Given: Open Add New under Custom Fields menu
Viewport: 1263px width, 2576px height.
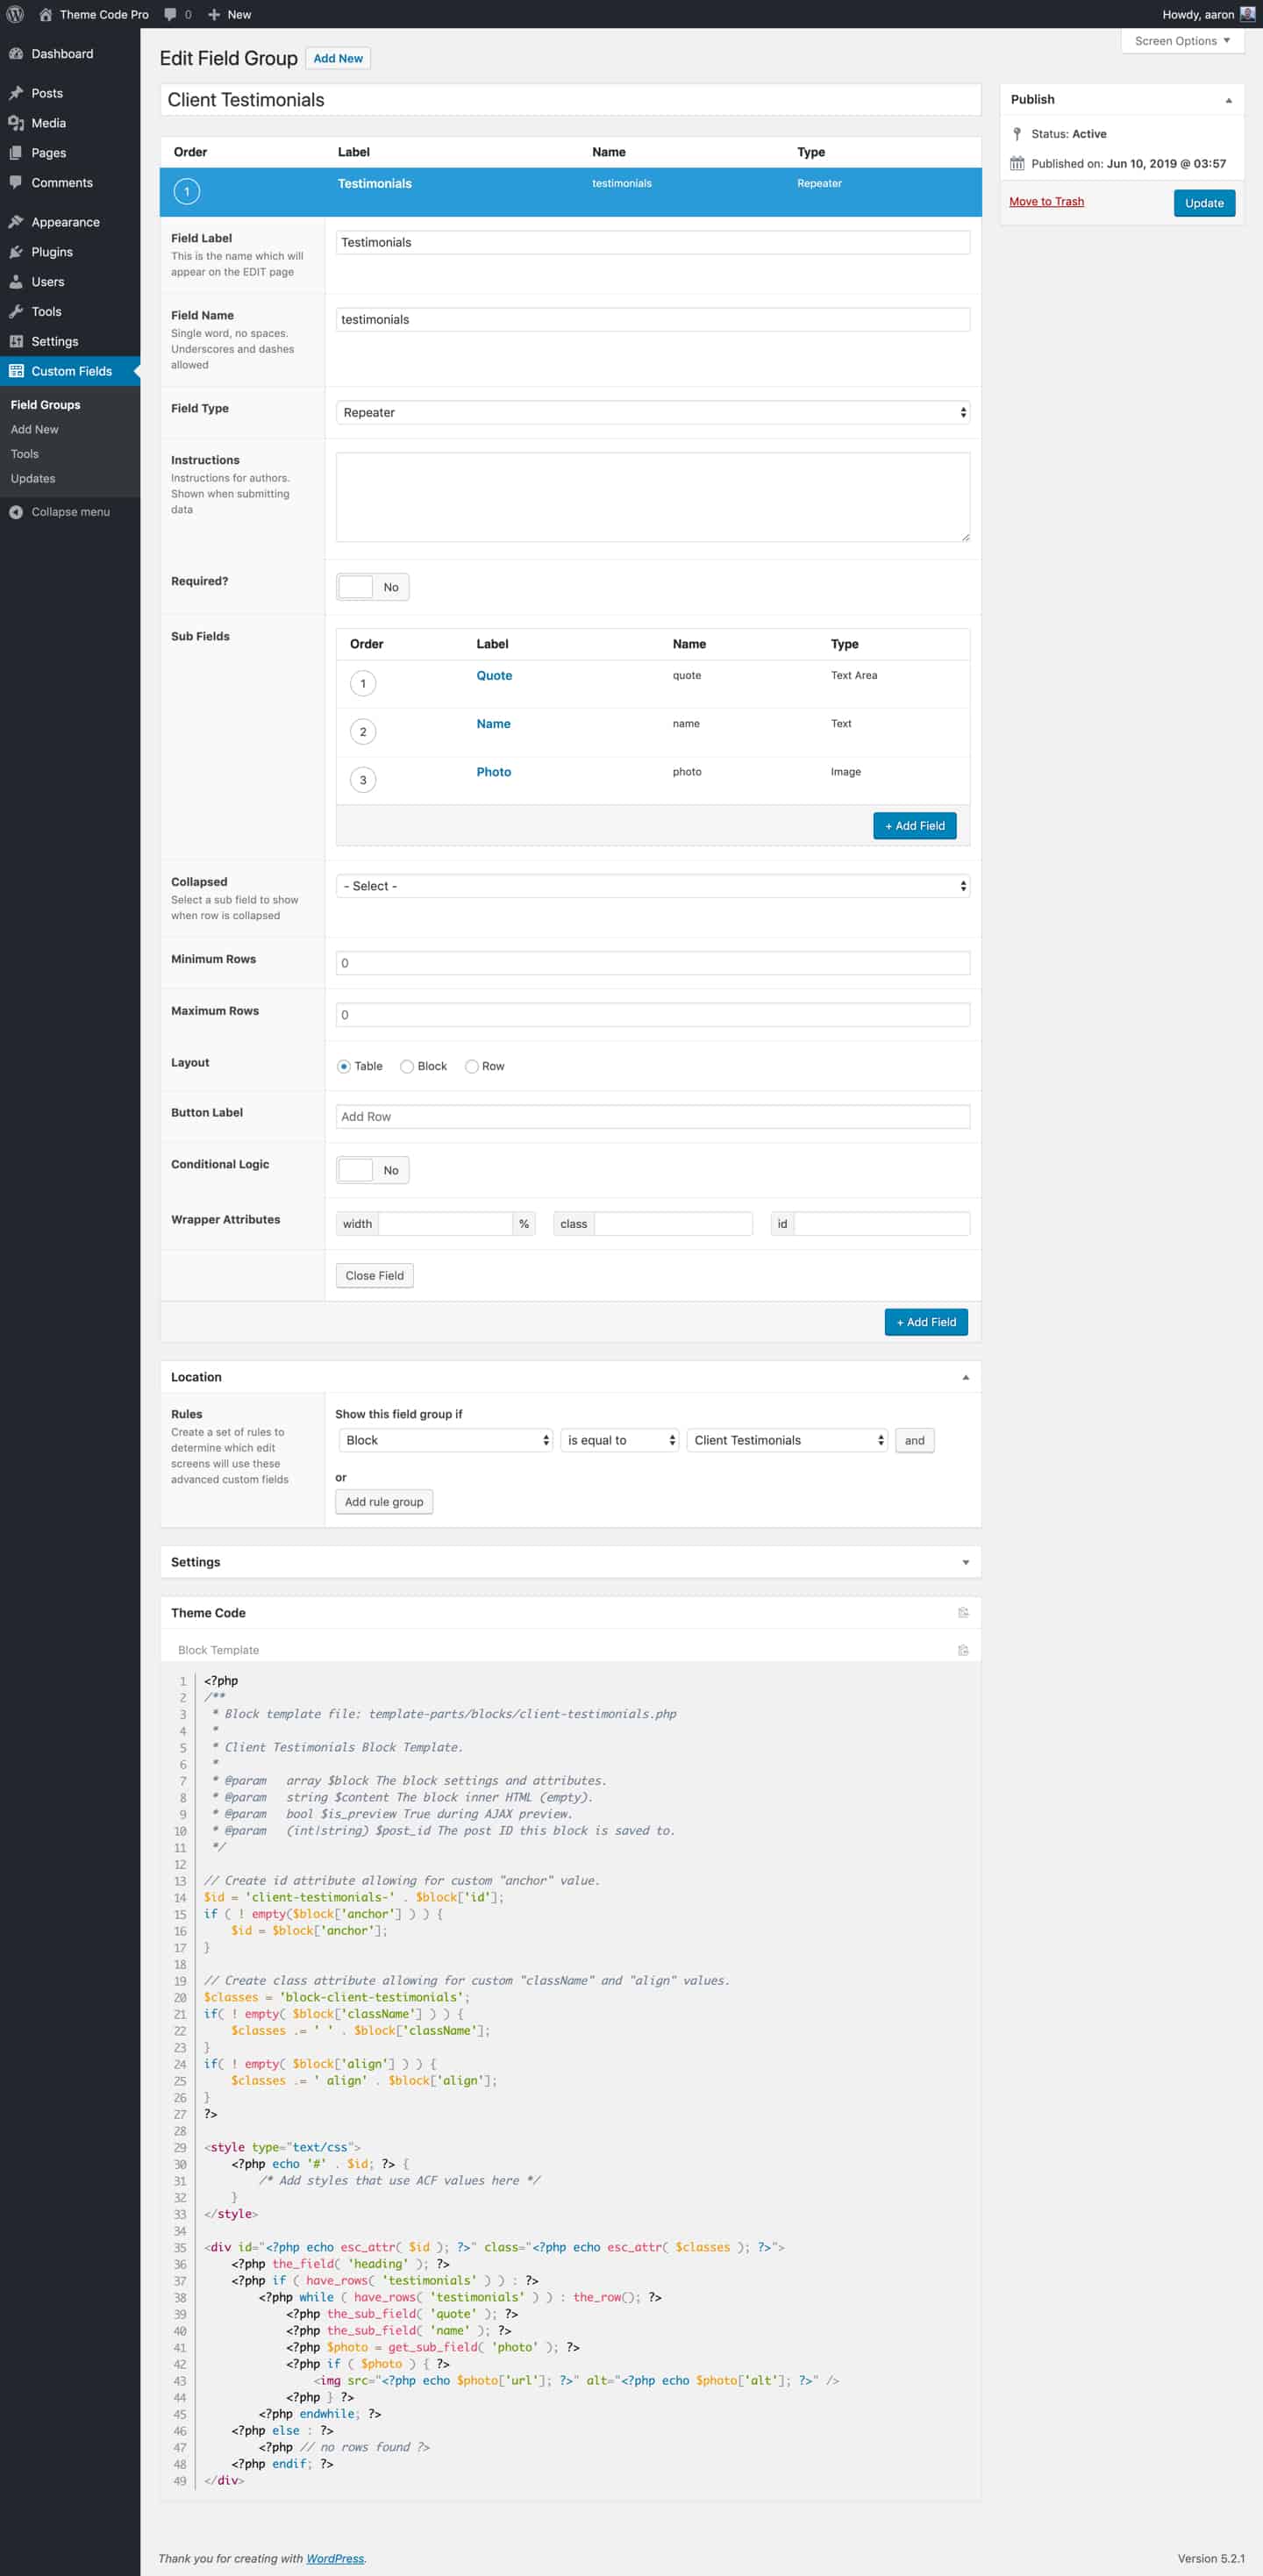Looking at the screenshot, I should pyautogui.click(x=34, y=429).
